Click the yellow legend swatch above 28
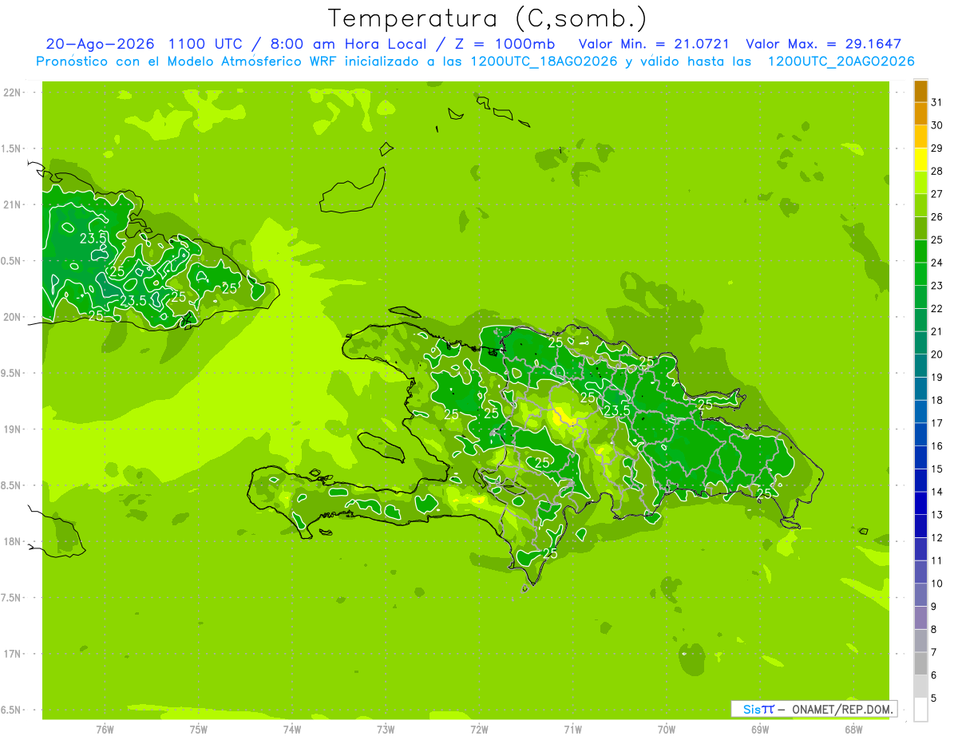 pyautogui.click(x=920, y=160)
